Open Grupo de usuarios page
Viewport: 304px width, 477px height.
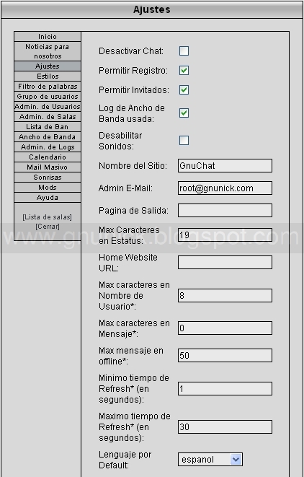pos(48,97)
